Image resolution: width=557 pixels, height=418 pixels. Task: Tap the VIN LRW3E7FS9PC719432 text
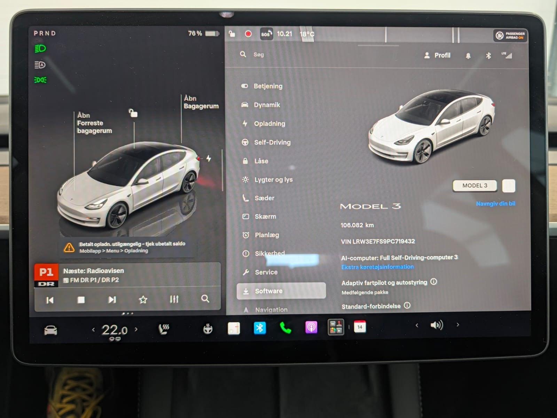click(378, 241)
